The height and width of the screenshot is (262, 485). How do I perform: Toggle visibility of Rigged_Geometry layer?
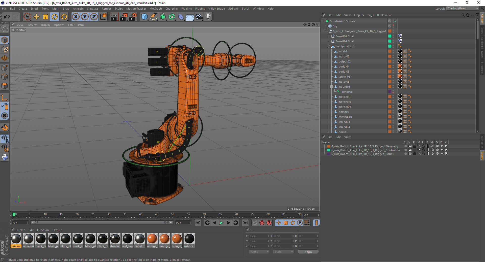(x=410, y=146)
